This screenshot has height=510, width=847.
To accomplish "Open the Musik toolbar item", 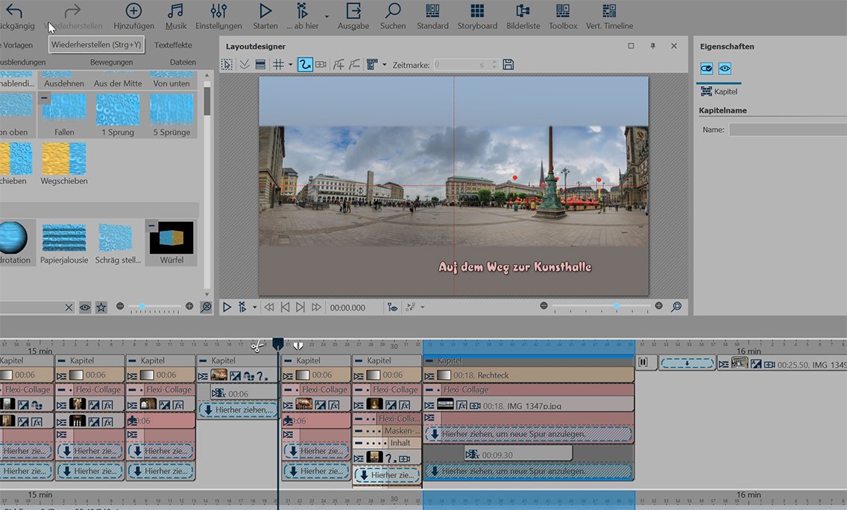I will click(176, 16).
